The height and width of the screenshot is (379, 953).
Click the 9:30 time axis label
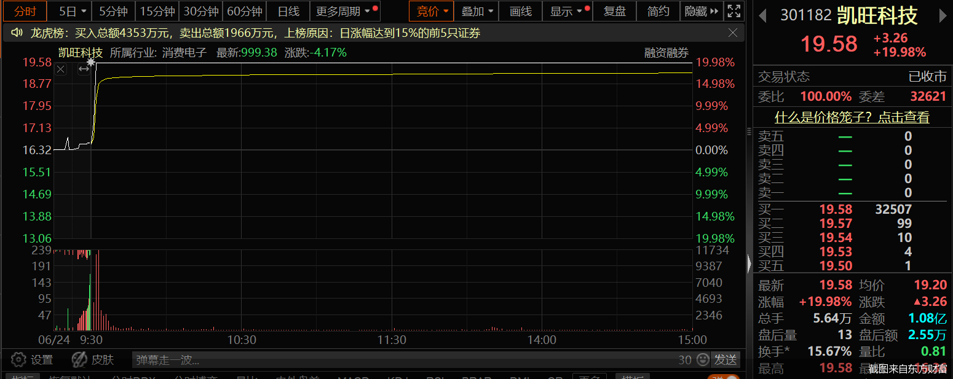point(92,340)
